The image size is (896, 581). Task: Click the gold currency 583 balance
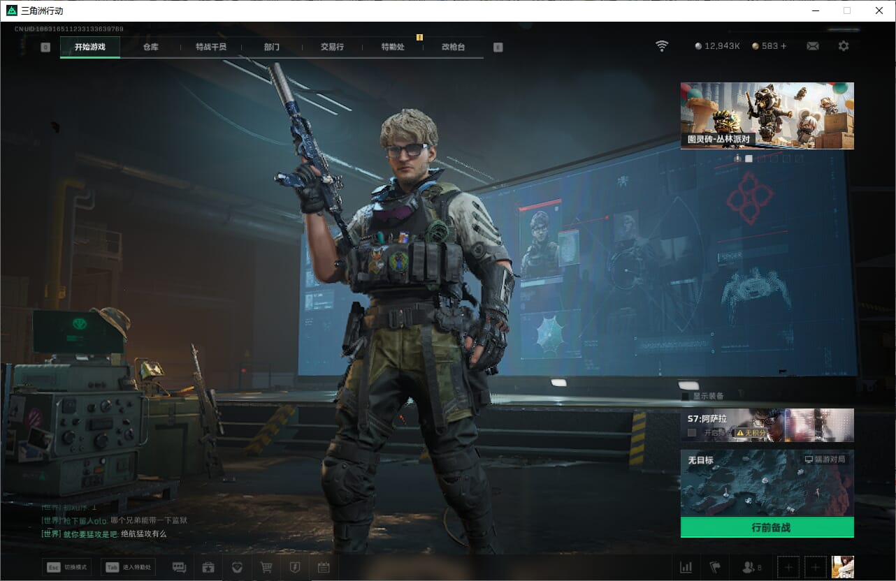click(x=765, y=46)
